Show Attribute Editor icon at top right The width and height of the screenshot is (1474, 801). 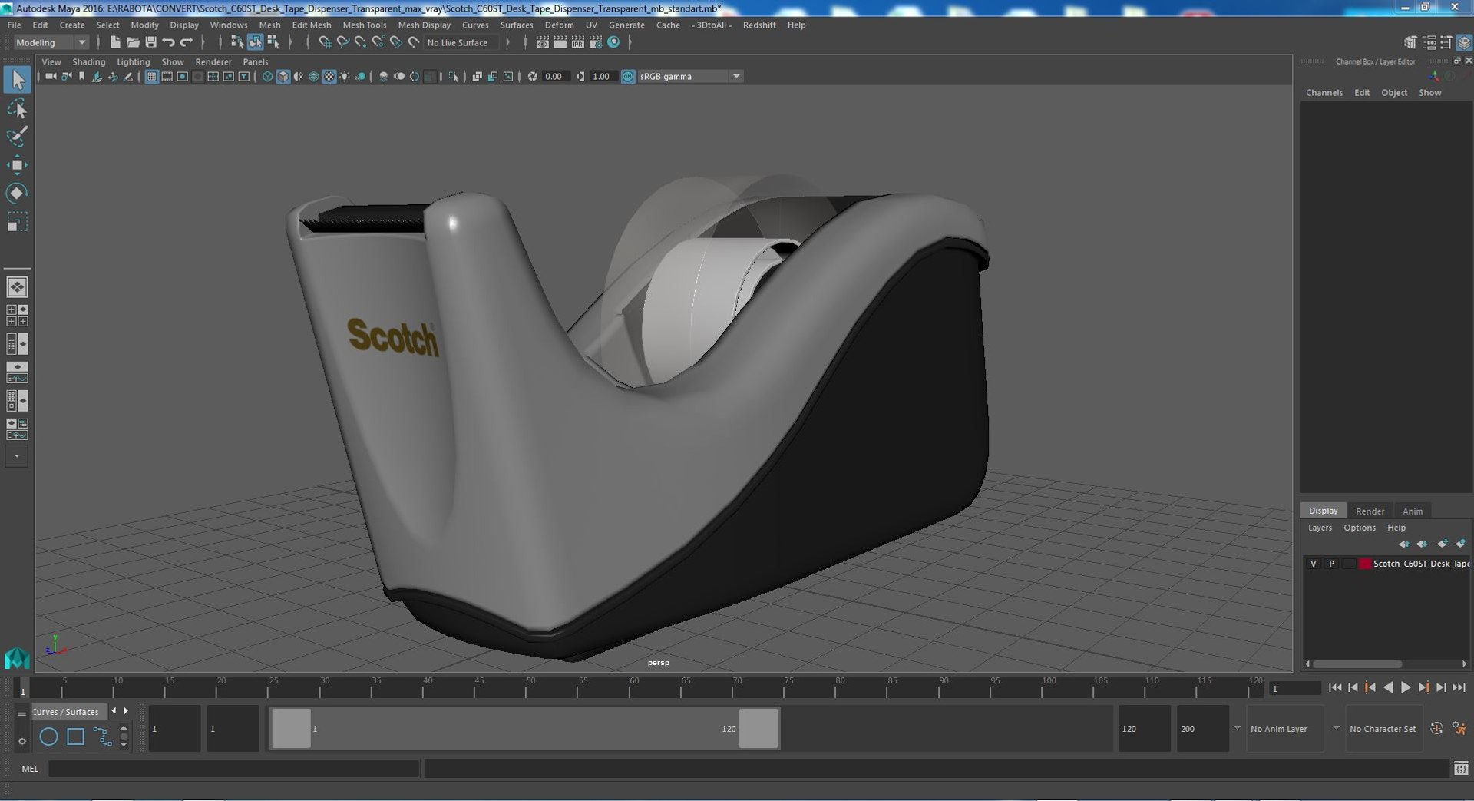pyautogui.click(x=1429, y=42)
